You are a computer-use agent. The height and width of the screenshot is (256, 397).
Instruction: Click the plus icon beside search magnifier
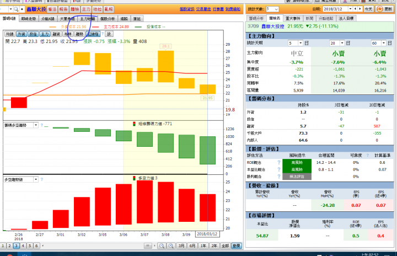tap(22, 9)
